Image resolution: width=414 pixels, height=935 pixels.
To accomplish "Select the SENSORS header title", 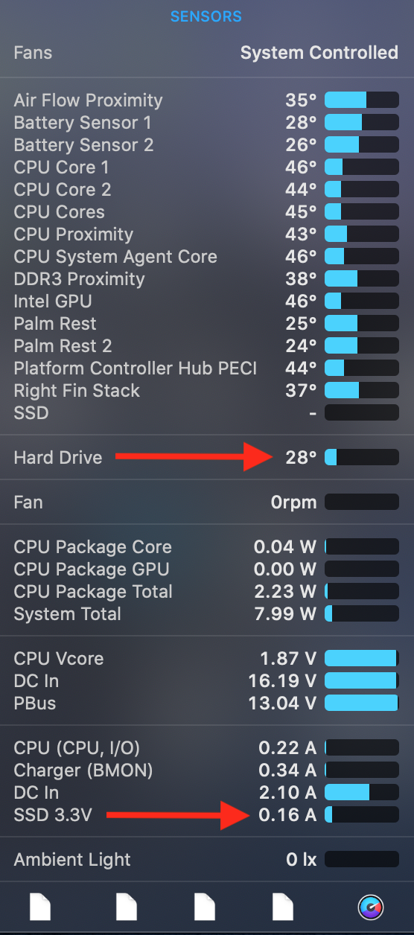I will coord(206,16).
